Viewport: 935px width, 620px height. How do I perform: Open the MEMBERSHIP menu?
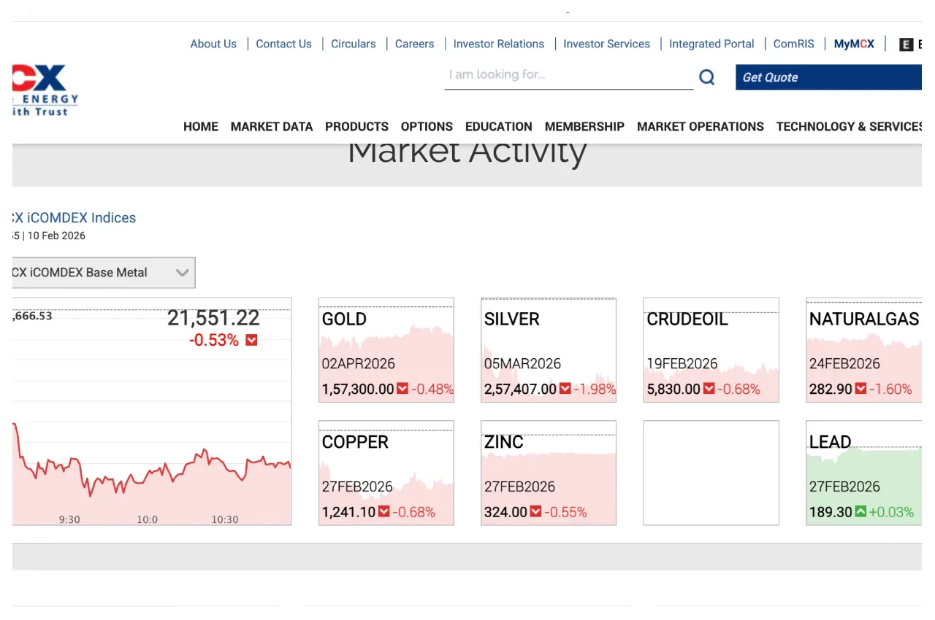[x=584, y=126]
